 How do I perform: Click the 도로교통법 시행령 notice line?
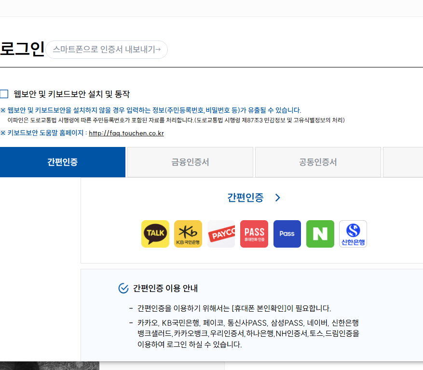(x=176, y=120)
